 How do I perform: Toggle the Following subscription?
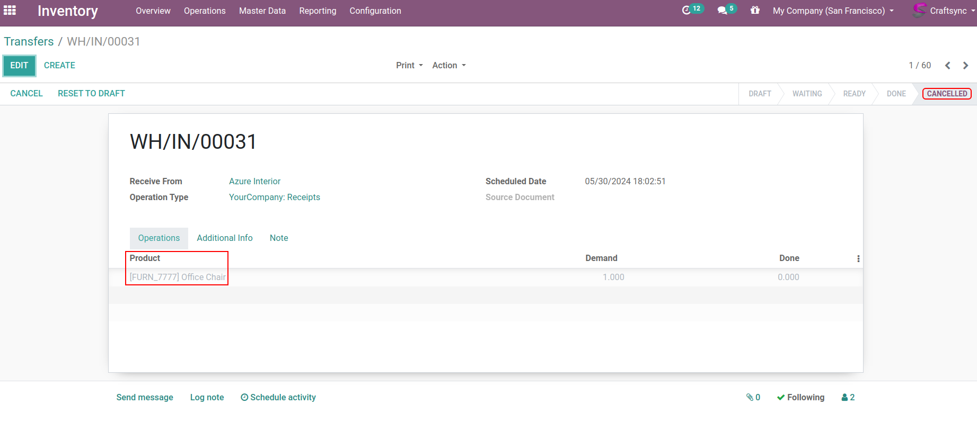pyautogui.click(x=800, y=397)
